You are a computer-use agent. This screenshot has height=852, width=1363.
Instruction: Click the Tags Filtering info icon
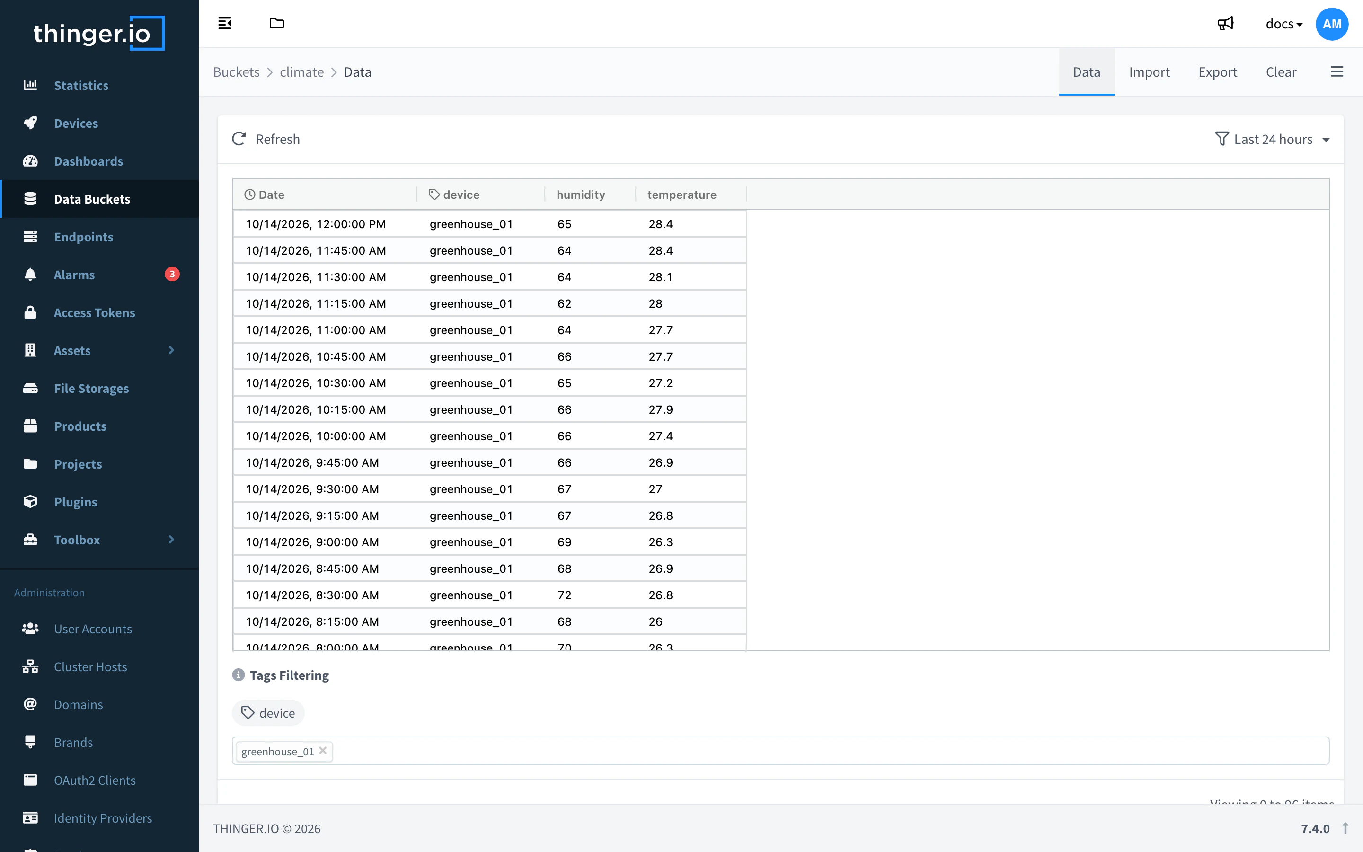pyautogui.click(x=238, y=674)
